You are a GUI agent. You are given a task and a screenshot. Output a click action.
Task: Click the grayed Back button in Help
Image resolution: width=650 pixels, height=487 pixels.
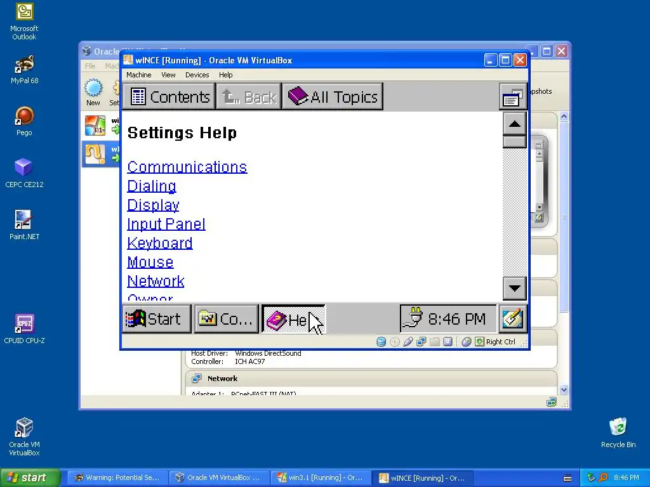[x=248, y=96]
